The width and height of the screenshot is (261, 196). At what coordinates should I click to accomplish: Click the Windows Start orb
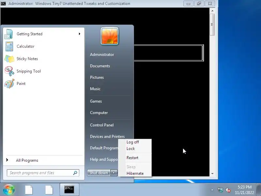click(8, 189)
